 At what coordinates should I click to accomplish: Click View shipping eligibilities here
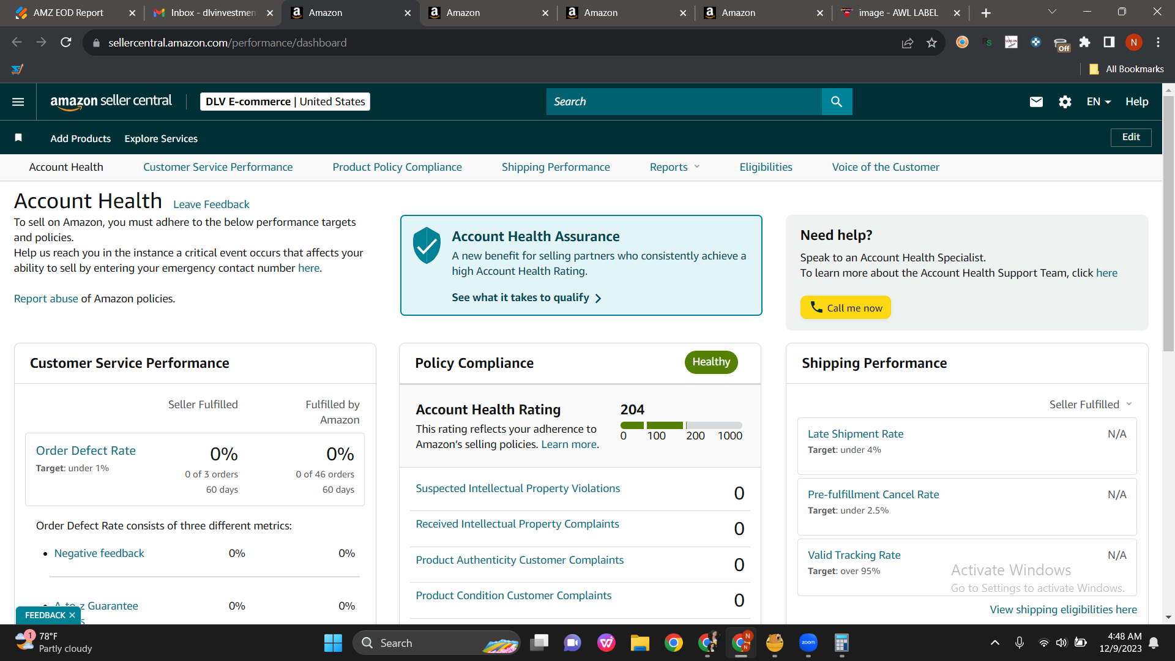[x=1064, y=610]
